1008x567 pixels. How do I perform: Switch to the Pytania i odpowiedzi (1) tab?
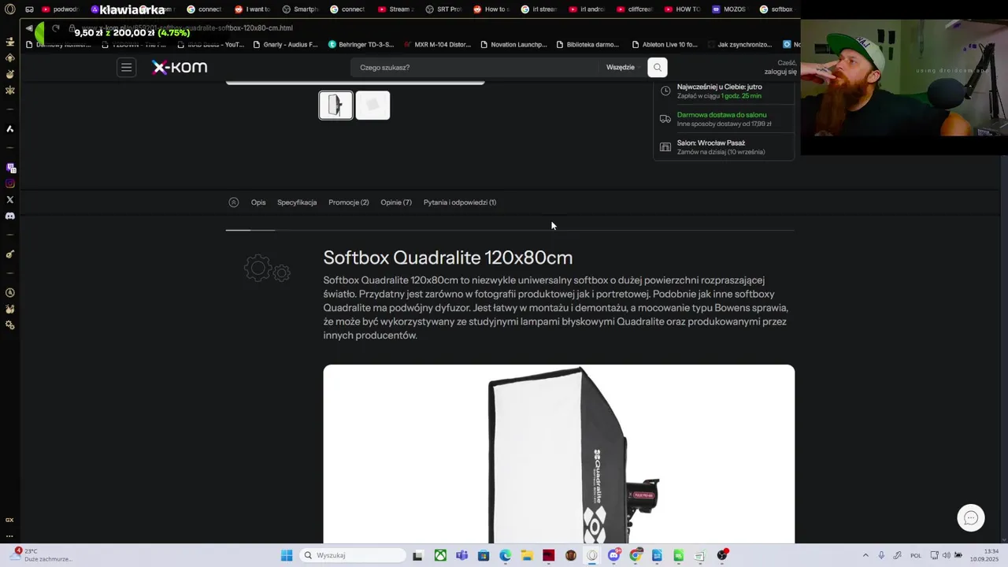tap(460, 202)
